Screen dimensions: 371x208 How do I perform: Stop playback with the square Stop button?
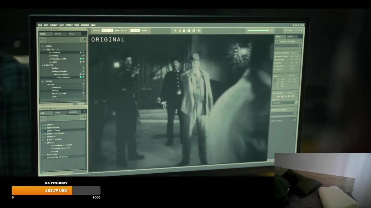(x=184, y=30)
